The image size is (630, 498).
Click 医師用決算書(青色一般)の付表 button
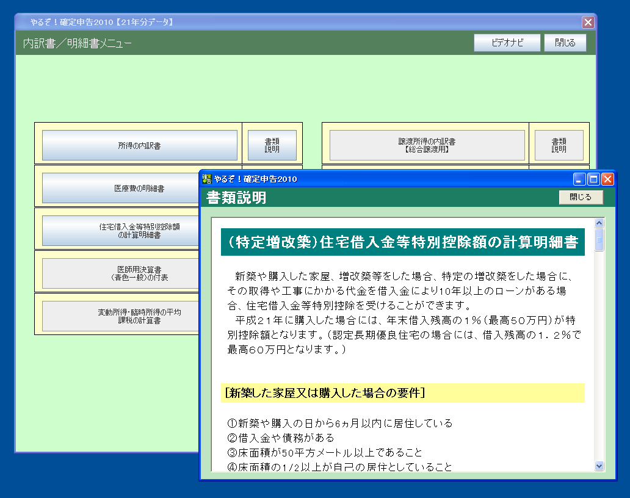120,273
